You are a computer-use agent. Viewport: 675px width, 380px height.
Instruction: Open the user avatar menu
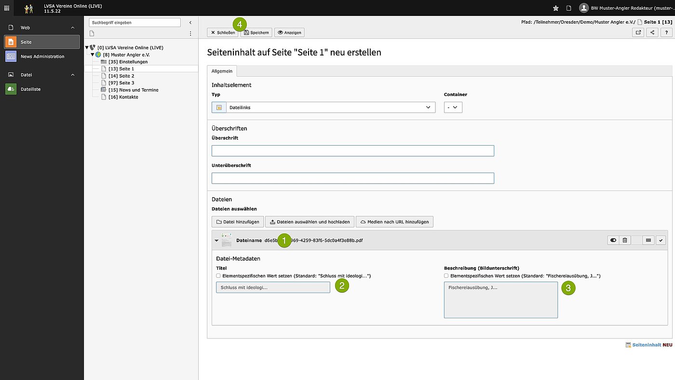[x=584, y=8]
